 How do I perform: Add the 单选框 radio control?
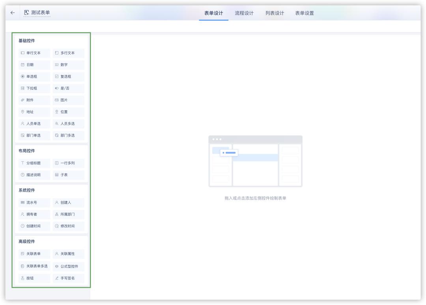tap(34, 77)
